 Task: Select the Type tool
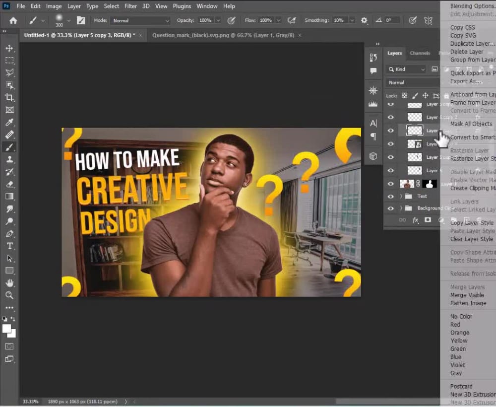pos(10,246)
